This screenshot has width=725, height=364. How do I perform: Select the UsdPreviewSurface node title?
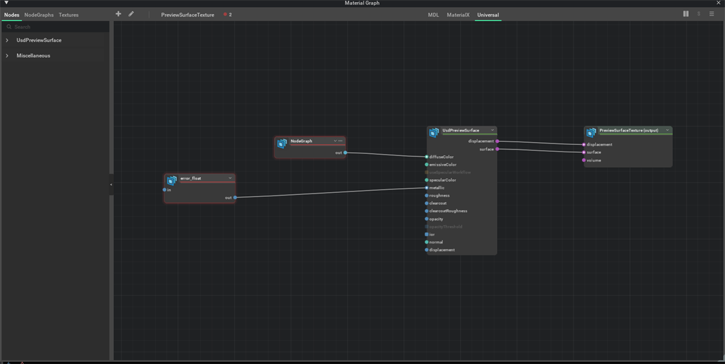point(461,130)
